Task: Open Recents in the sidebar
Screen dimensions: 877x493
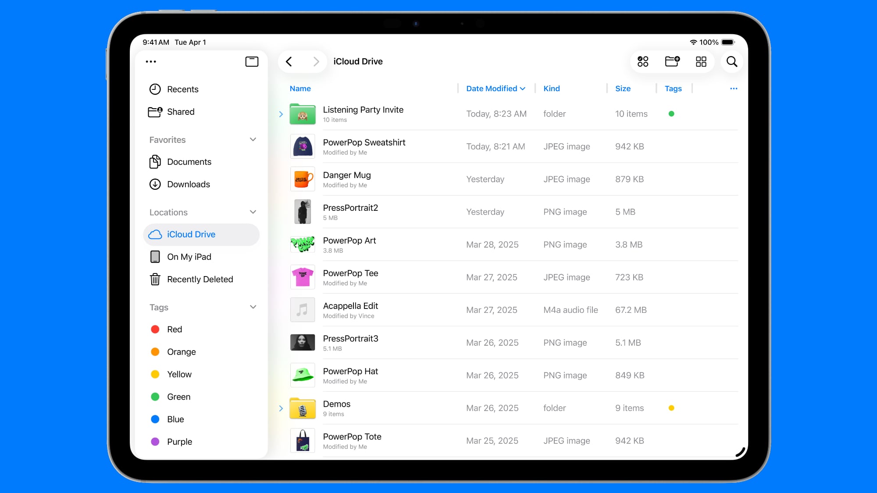Action: (x=202, y=89)
